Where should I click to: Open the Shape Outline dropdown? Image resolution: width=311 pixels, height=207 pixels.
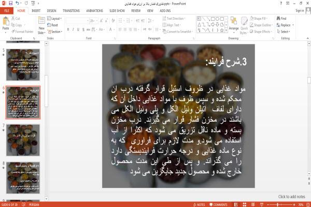click(261, 25)
